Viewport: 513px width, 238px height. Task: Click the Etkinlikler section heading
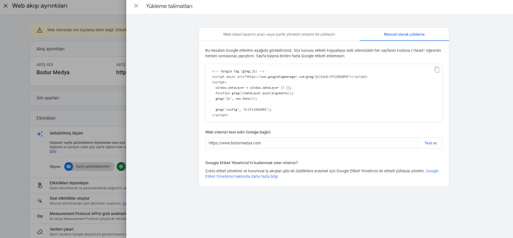point(46,118)
